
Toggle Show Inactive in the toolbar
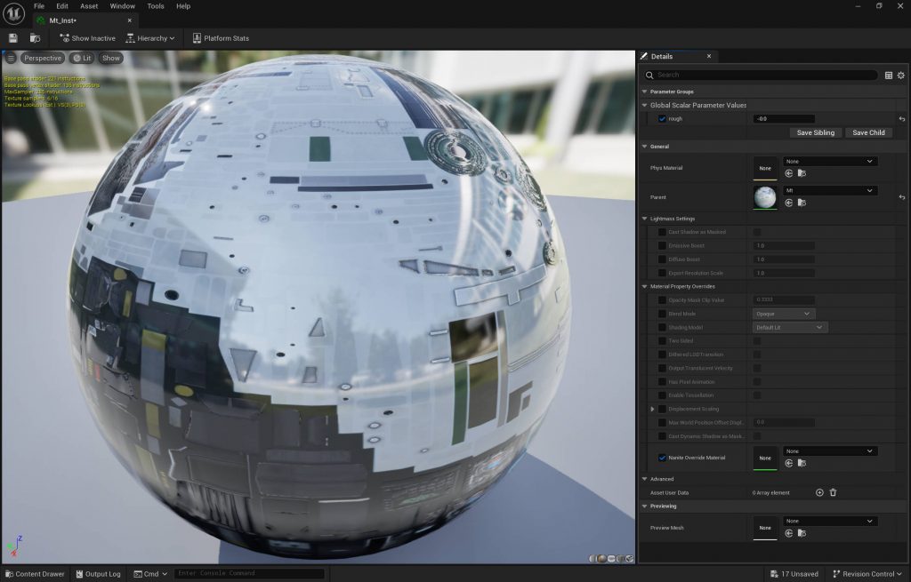click(88, 38)
